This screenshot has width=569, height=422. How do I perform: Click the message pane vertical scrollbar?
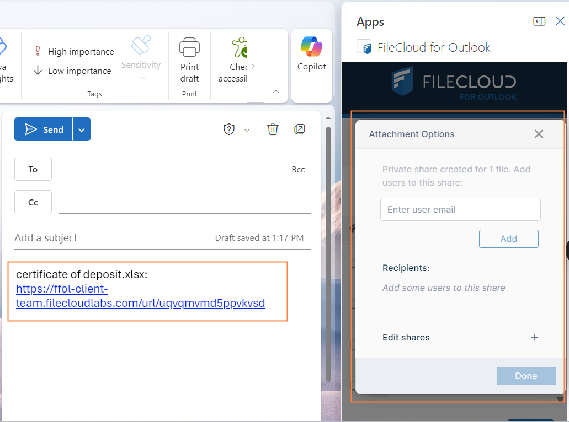[x=328, y=253]
